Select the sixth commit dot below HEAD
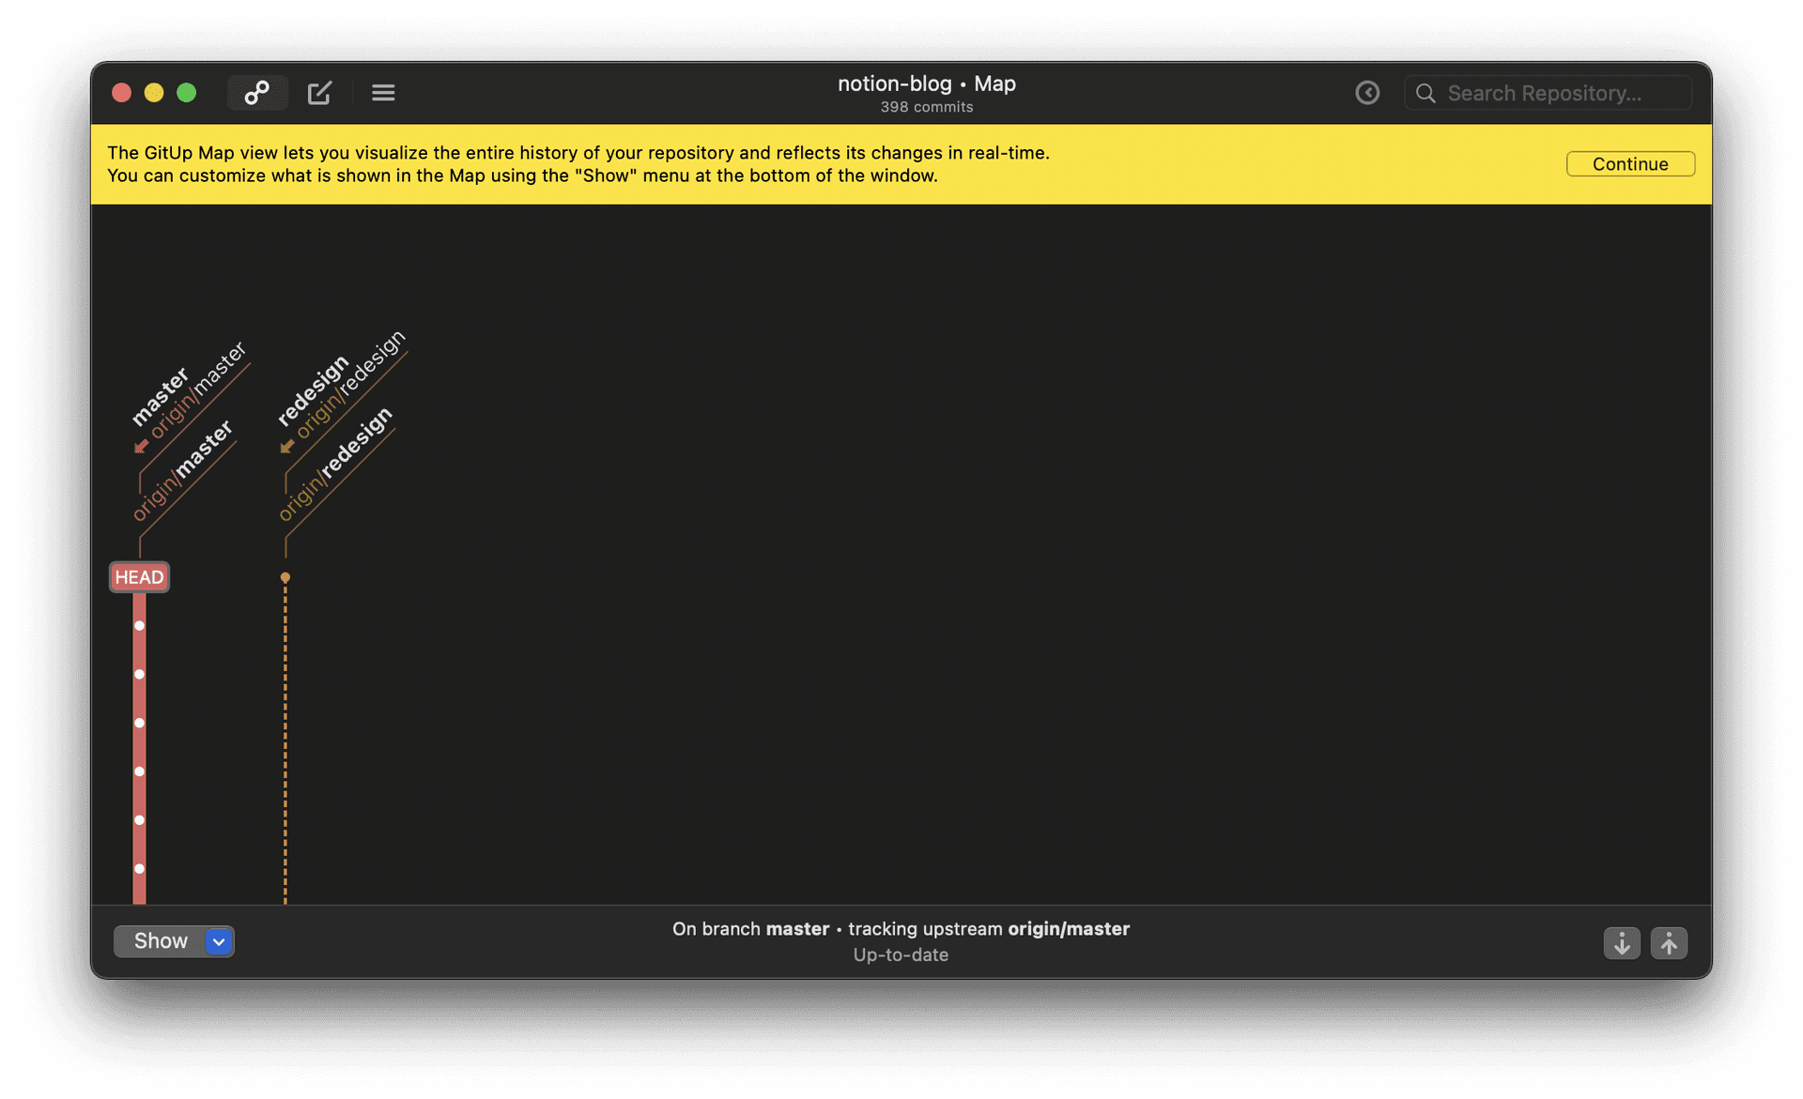1803x1099 pixels. [x=139, y=869]
